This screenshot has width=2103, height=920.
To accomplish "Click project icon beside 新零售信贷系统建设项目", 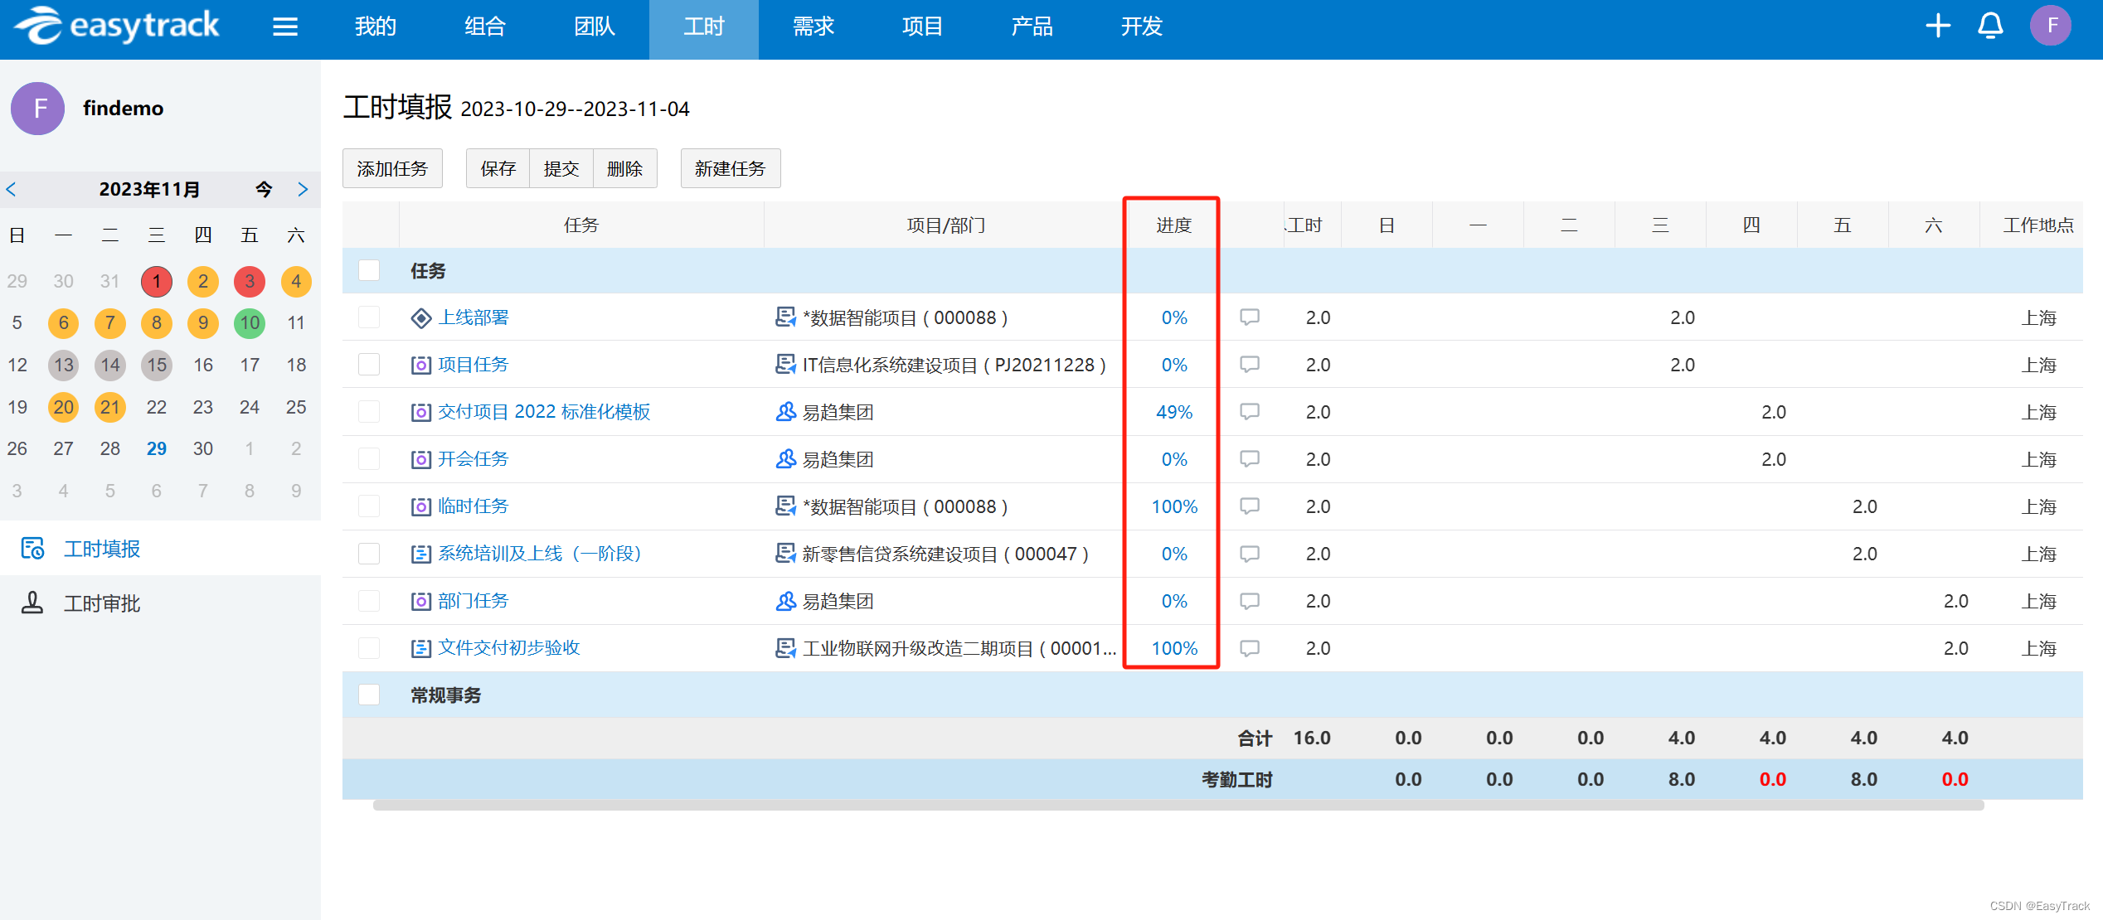I will [x=785, y=553].
